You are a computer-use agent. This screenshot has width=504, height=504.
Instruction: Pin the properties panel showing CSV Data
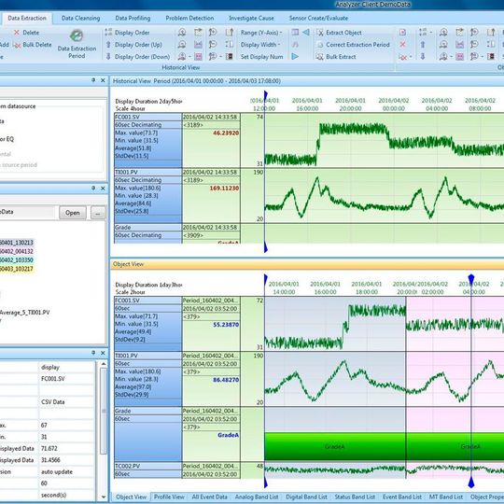point(93,353)
